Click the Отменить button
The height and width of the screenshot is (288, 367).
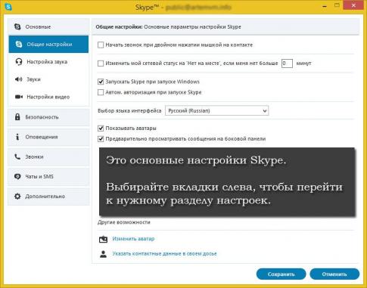334,274
